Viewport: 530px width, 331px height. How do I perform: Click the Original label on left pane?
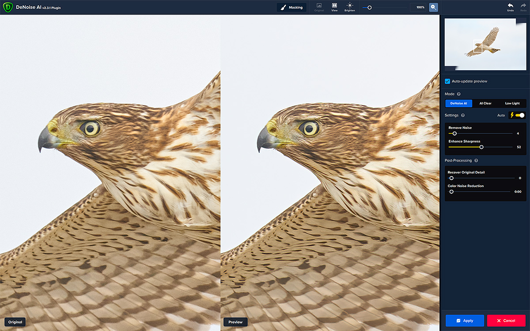[15, 322]
